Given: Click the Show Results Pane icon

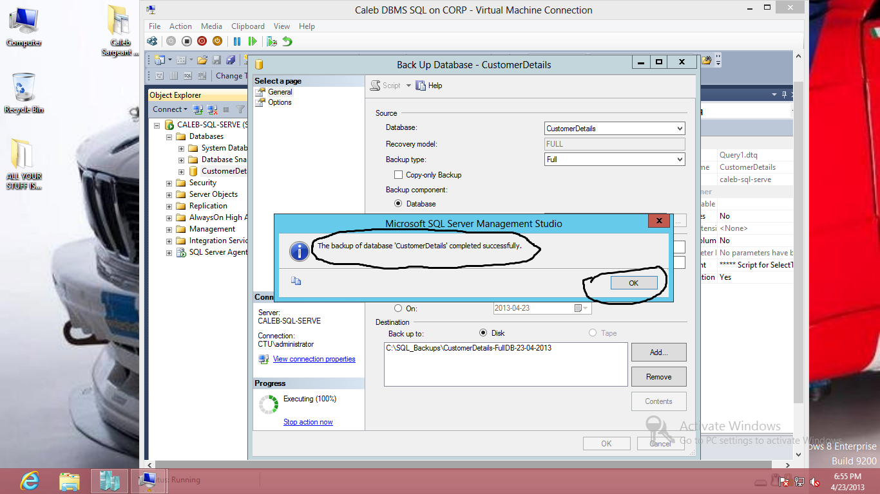Looking at the screenshot, I should pos(202,75).
